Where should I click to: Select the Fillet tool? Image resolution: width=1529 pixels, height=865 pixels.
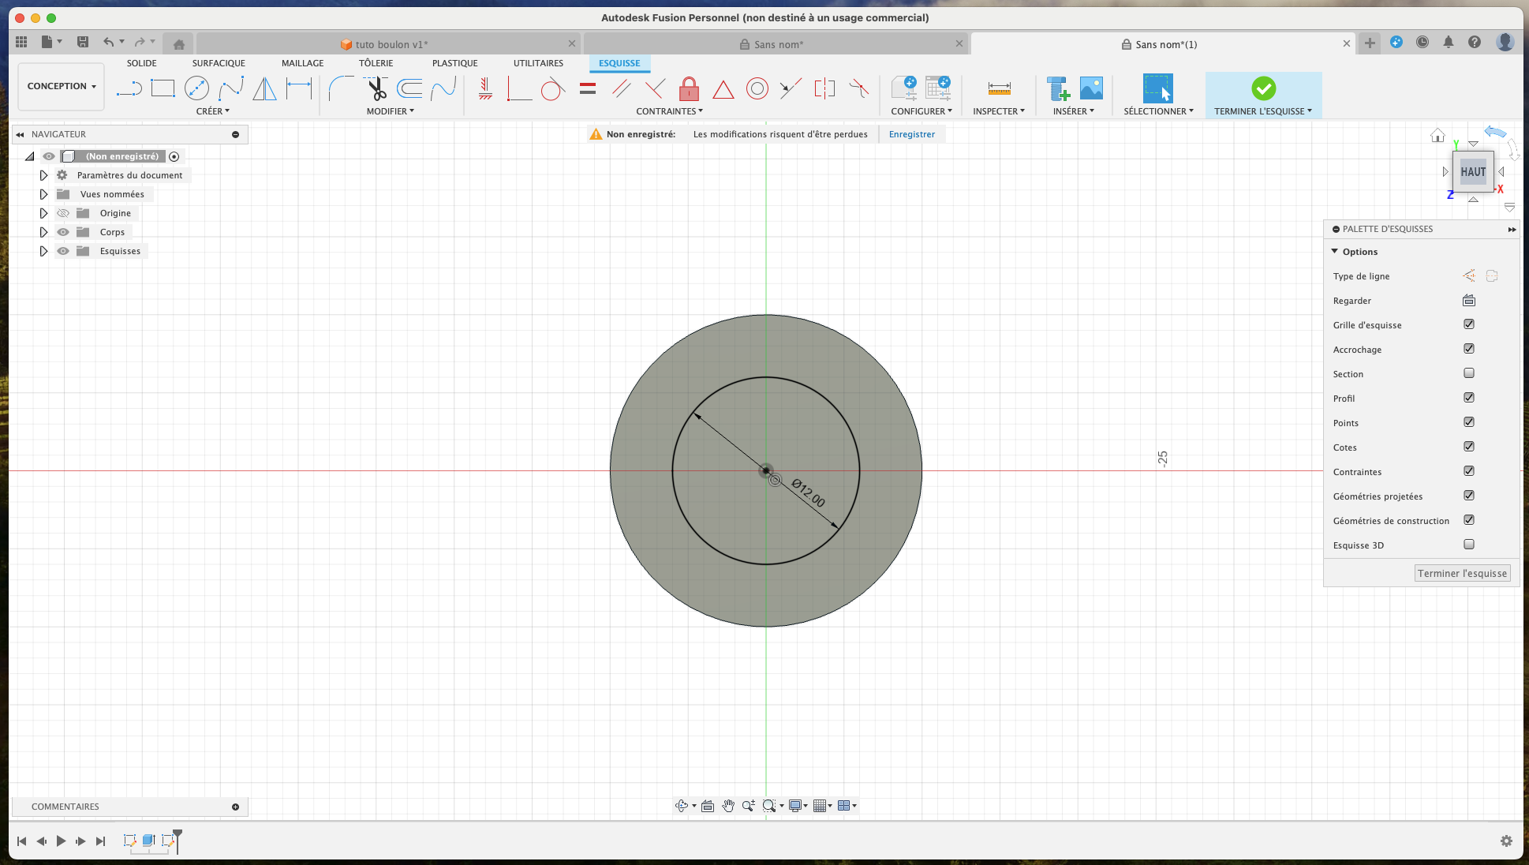pos(341,88)
